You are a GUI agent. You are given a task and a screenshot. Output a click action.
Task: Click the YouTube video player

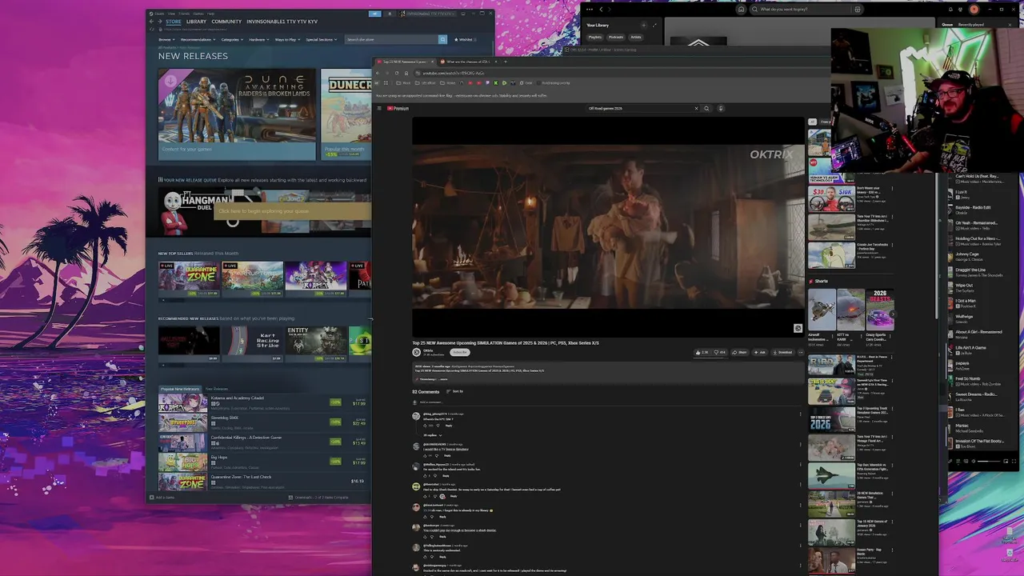pyautogui.click(x=608, y=227)
